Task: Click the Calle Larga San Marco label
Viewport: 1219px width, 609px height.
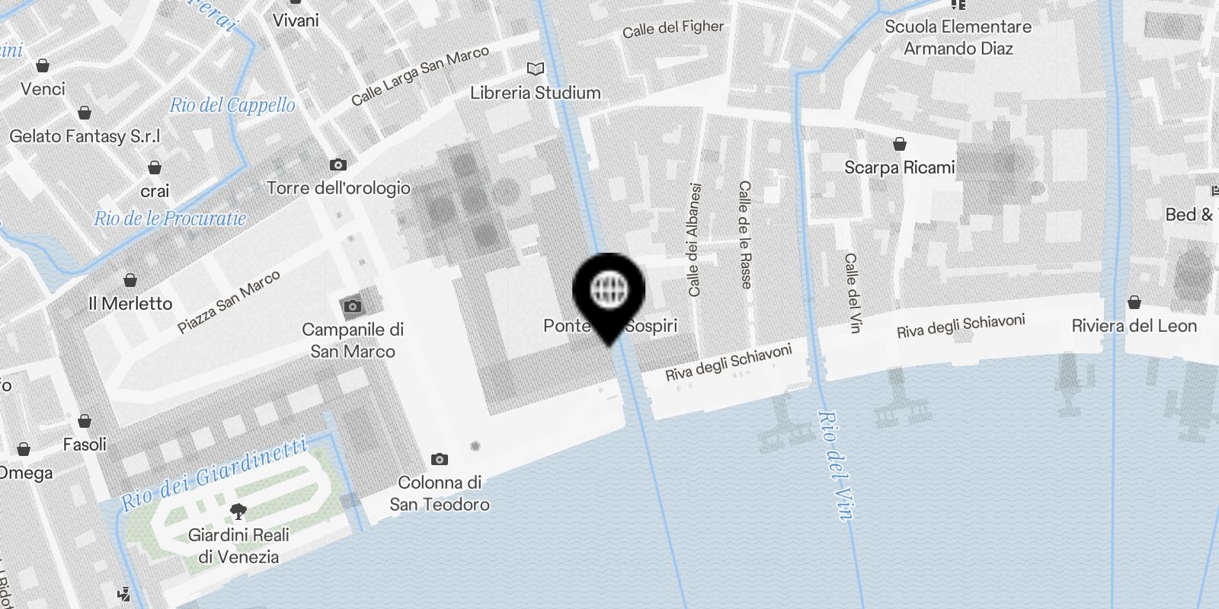Action: click(420, 76)
